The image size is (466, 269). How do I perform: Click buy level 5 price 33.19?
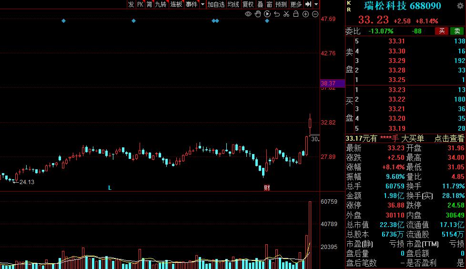point(397,129)
